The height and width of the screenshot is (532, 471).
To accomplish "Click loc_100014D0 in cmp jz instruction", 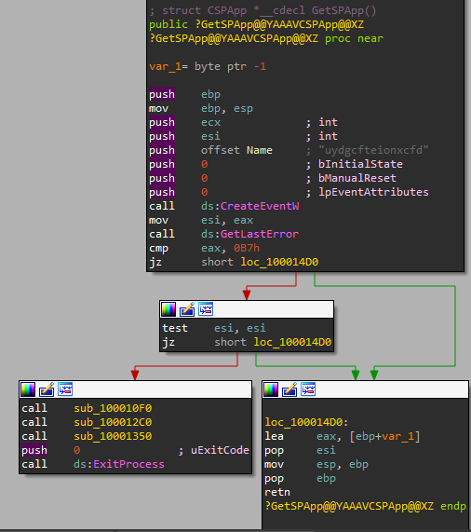I will click(x=279, y=262).
